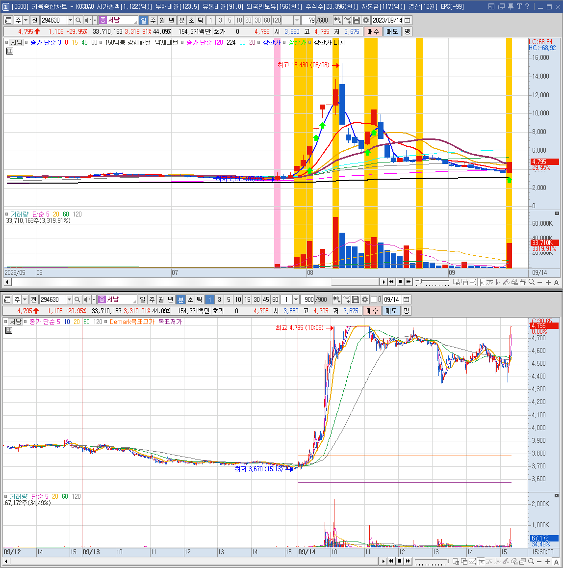Select tick '틱' period in bottom chart
The image size is (563, 568).
click(x=200, y=299)
